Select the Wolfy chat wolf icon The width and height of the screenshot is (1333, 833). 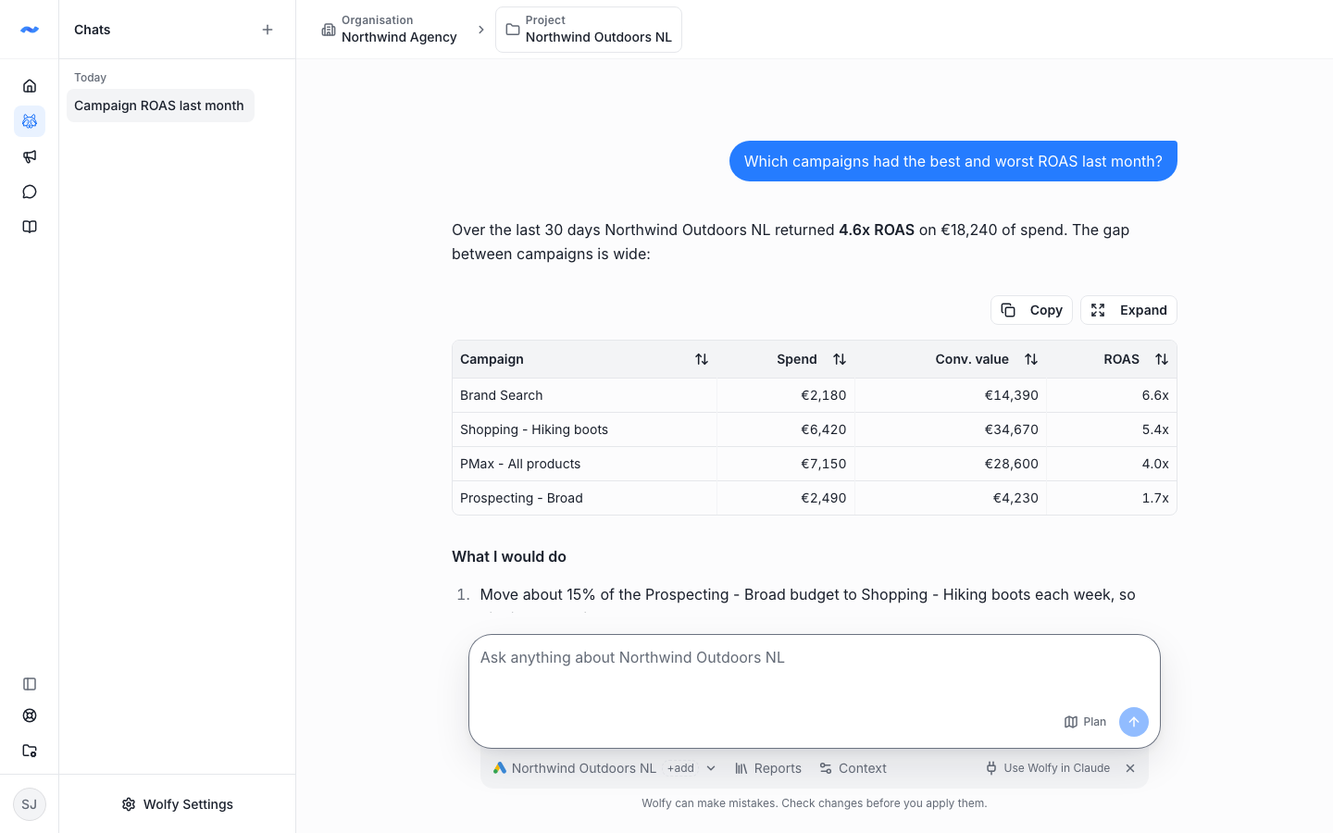pyautogui.click(x=30, y=121)
